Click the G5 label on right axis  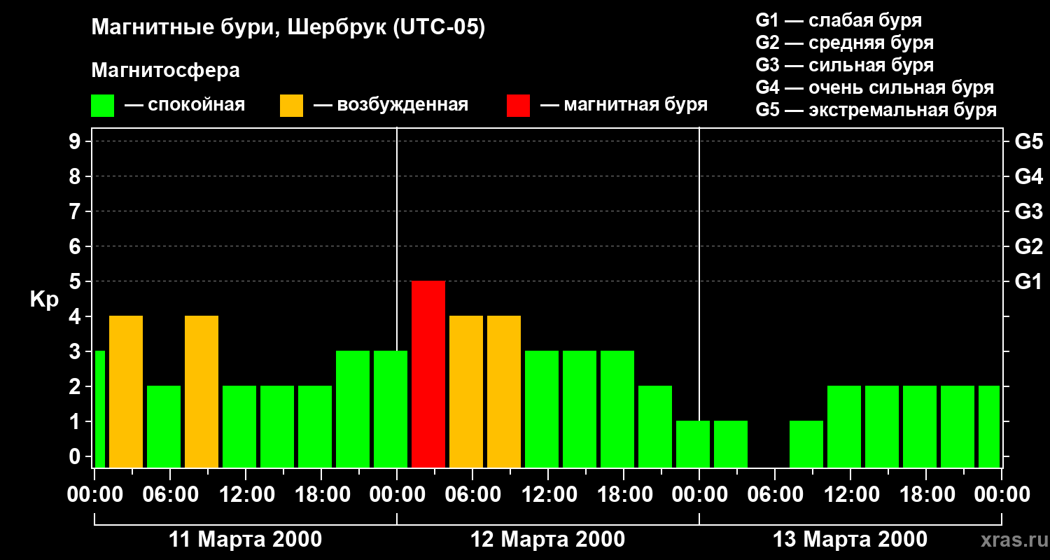point(1028,141)
